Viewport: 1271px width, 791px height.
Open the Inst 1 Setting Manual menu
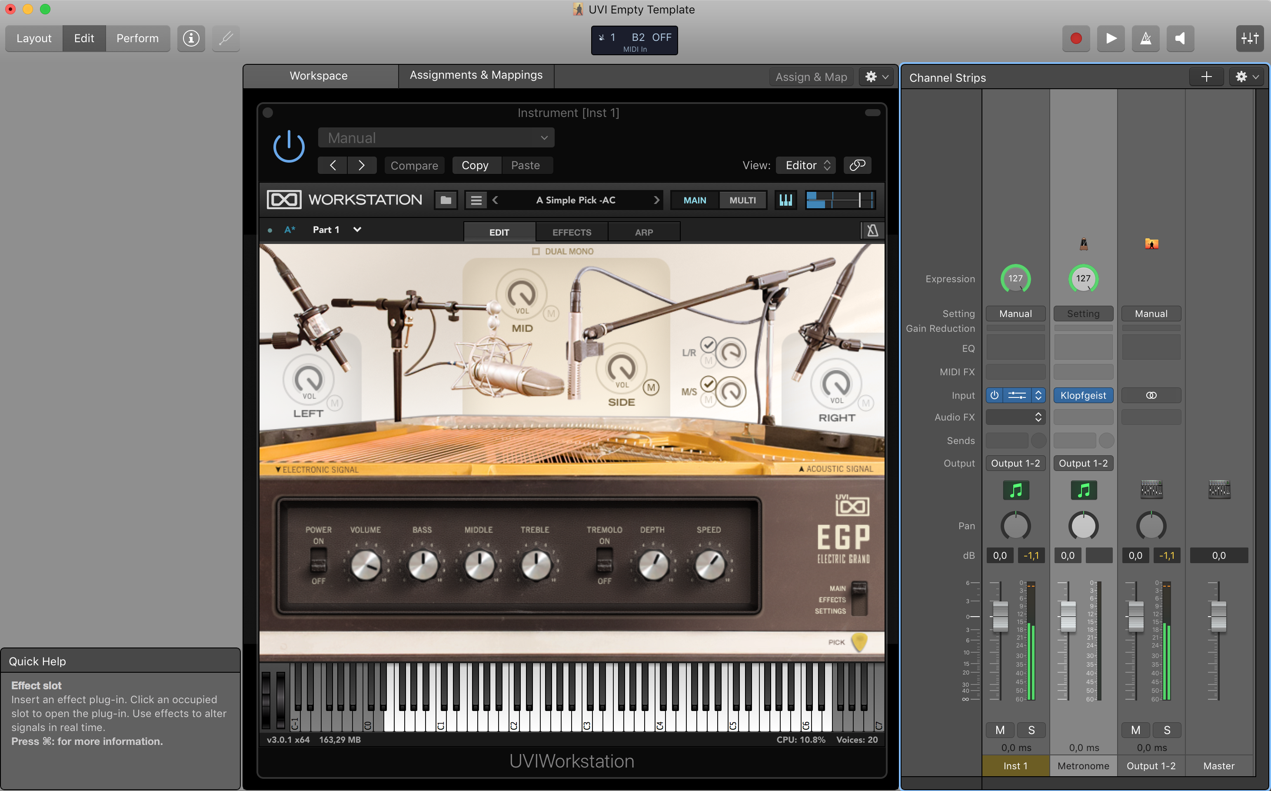pos(1016,314)
